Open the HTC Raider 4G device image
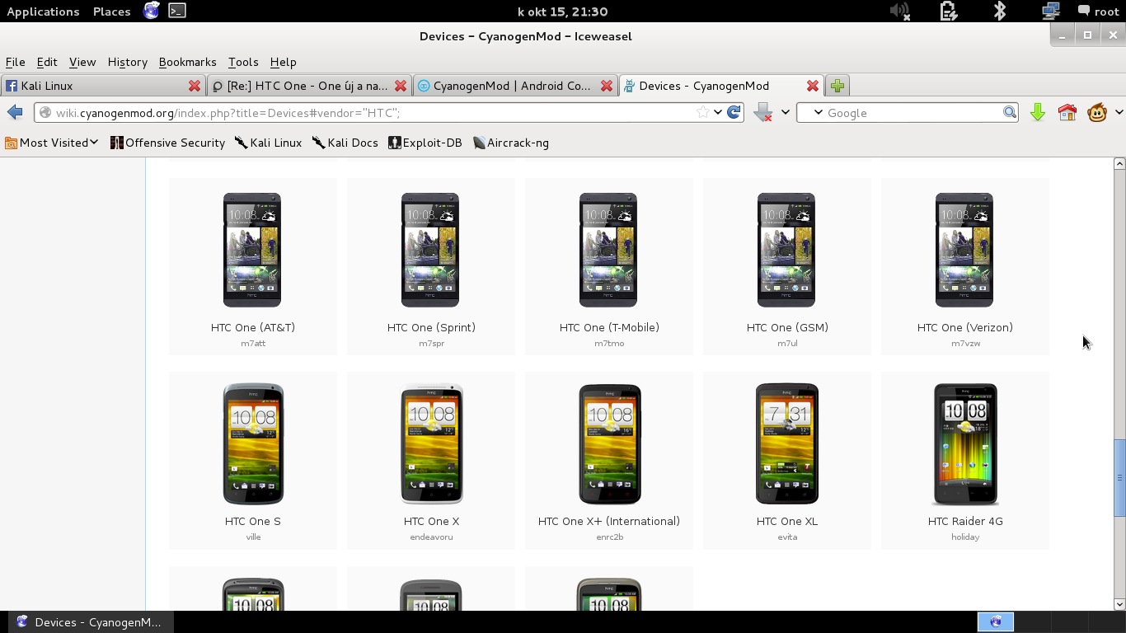This screenshot has height=633, width=1126. coord(965,443)
